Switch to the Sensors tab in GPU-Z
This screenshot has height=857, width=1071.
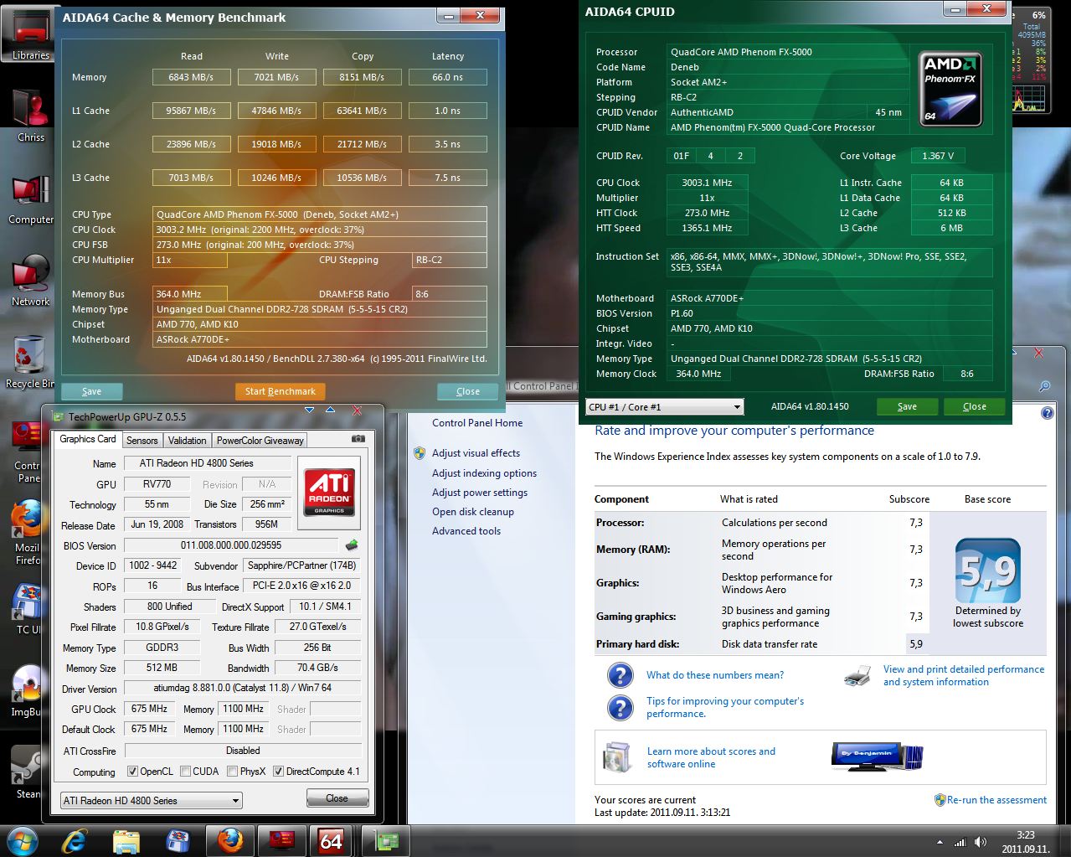pyautogui.click(x=142, y=441)
